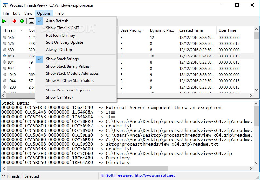260x180 pixels.
Task: Click created time of thread 940
Action: [x=197, y=56]
